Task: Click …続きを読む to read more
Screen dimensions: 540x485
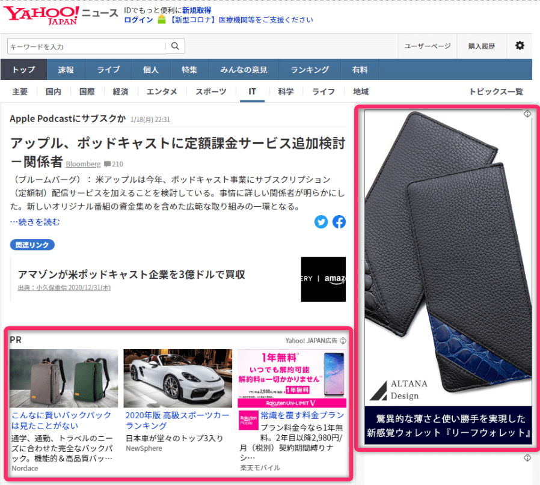Action: coord(35,222)
